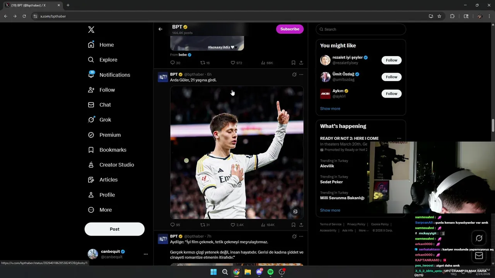Viewport: 495px width, 278px height.
Task: Follow Aykırı account
Action: [x=391, y=93]
